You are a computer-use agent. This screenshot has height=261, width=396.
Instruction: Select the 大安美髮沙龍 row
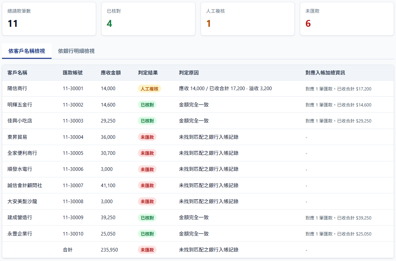198,202
